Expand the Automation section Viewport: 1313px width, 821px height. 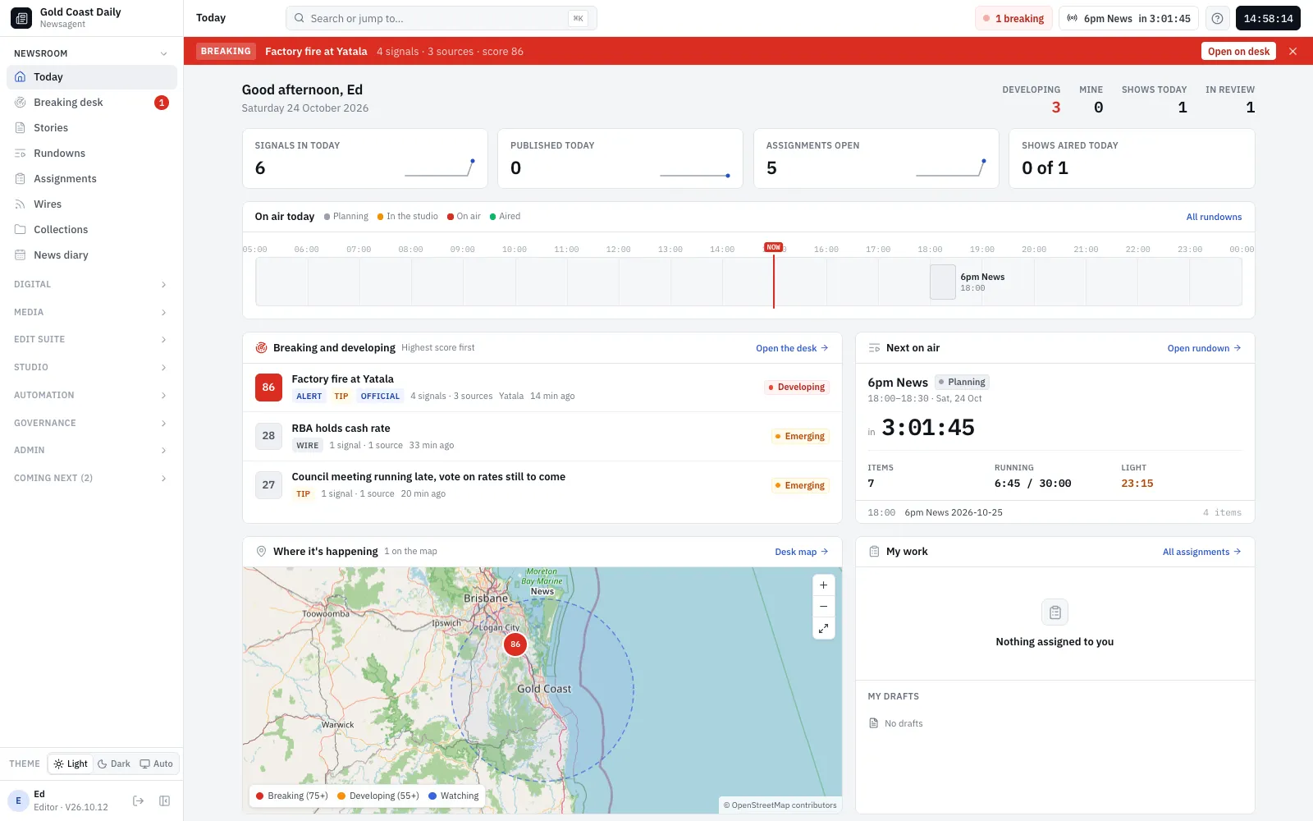(92, 395)
